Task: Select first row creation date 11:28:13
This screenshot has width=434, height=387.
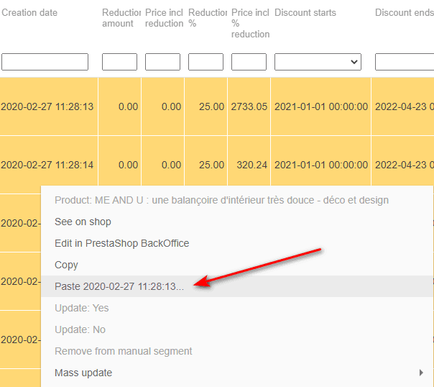Action: click(x=47, y=106)
